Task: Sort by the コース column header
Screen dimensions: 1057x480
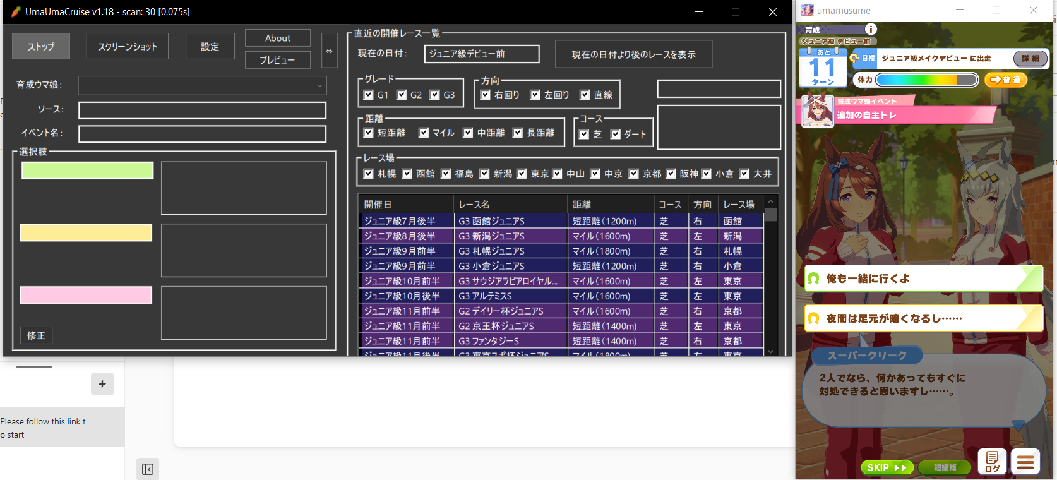Action: click(671, 205)
